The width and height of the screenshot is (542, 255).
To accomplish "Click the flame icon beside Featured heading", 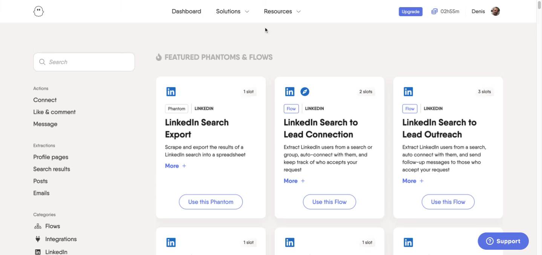I will coord(159,57).
